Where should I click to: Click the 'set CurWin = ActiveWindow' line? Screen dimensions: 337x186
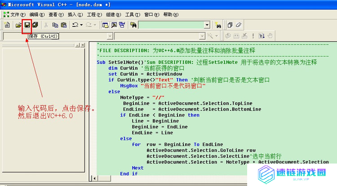click(145, 74)
